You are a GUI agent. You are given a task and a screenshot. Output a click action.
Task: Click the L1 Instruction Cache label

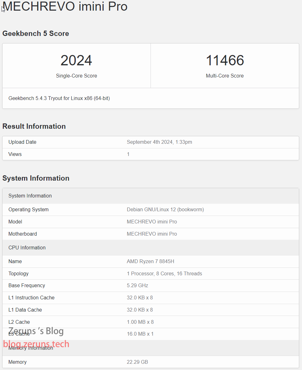tap(31, 297)
